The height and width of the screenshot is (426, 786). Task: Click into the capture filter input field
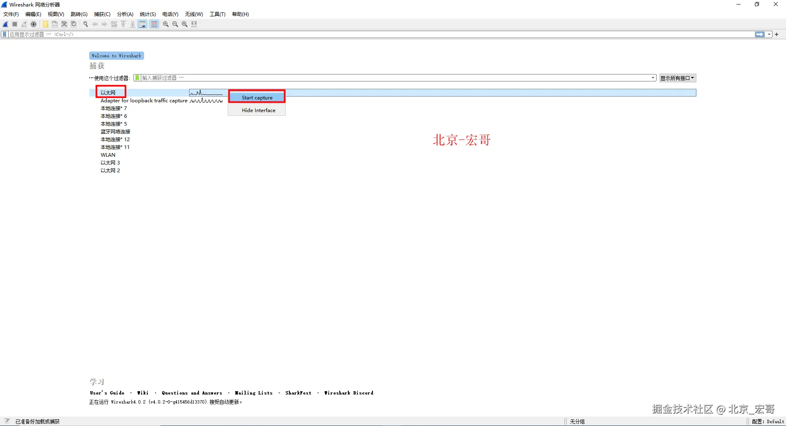pos(395,78)
